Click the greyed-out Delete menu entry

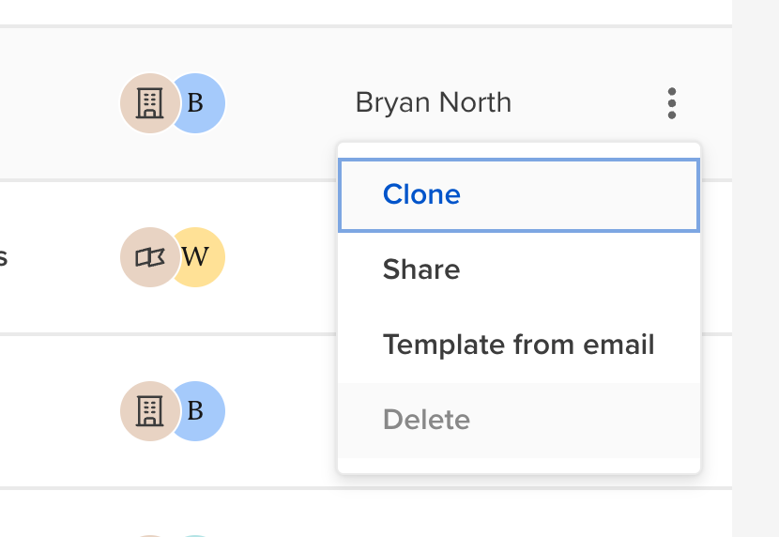[519, 421]
